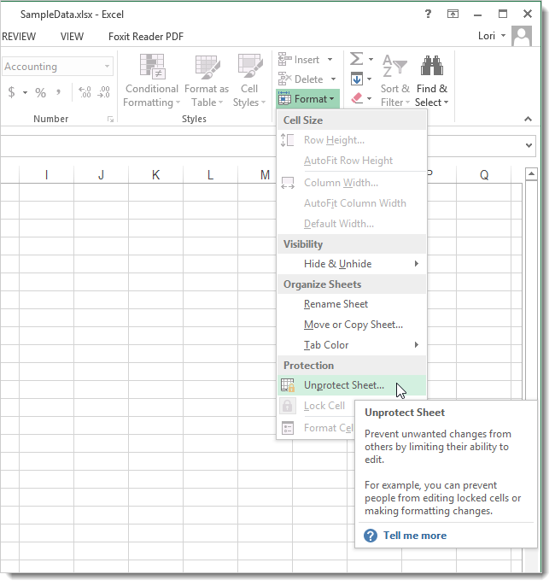Select column J header

[x=101, y=174]
